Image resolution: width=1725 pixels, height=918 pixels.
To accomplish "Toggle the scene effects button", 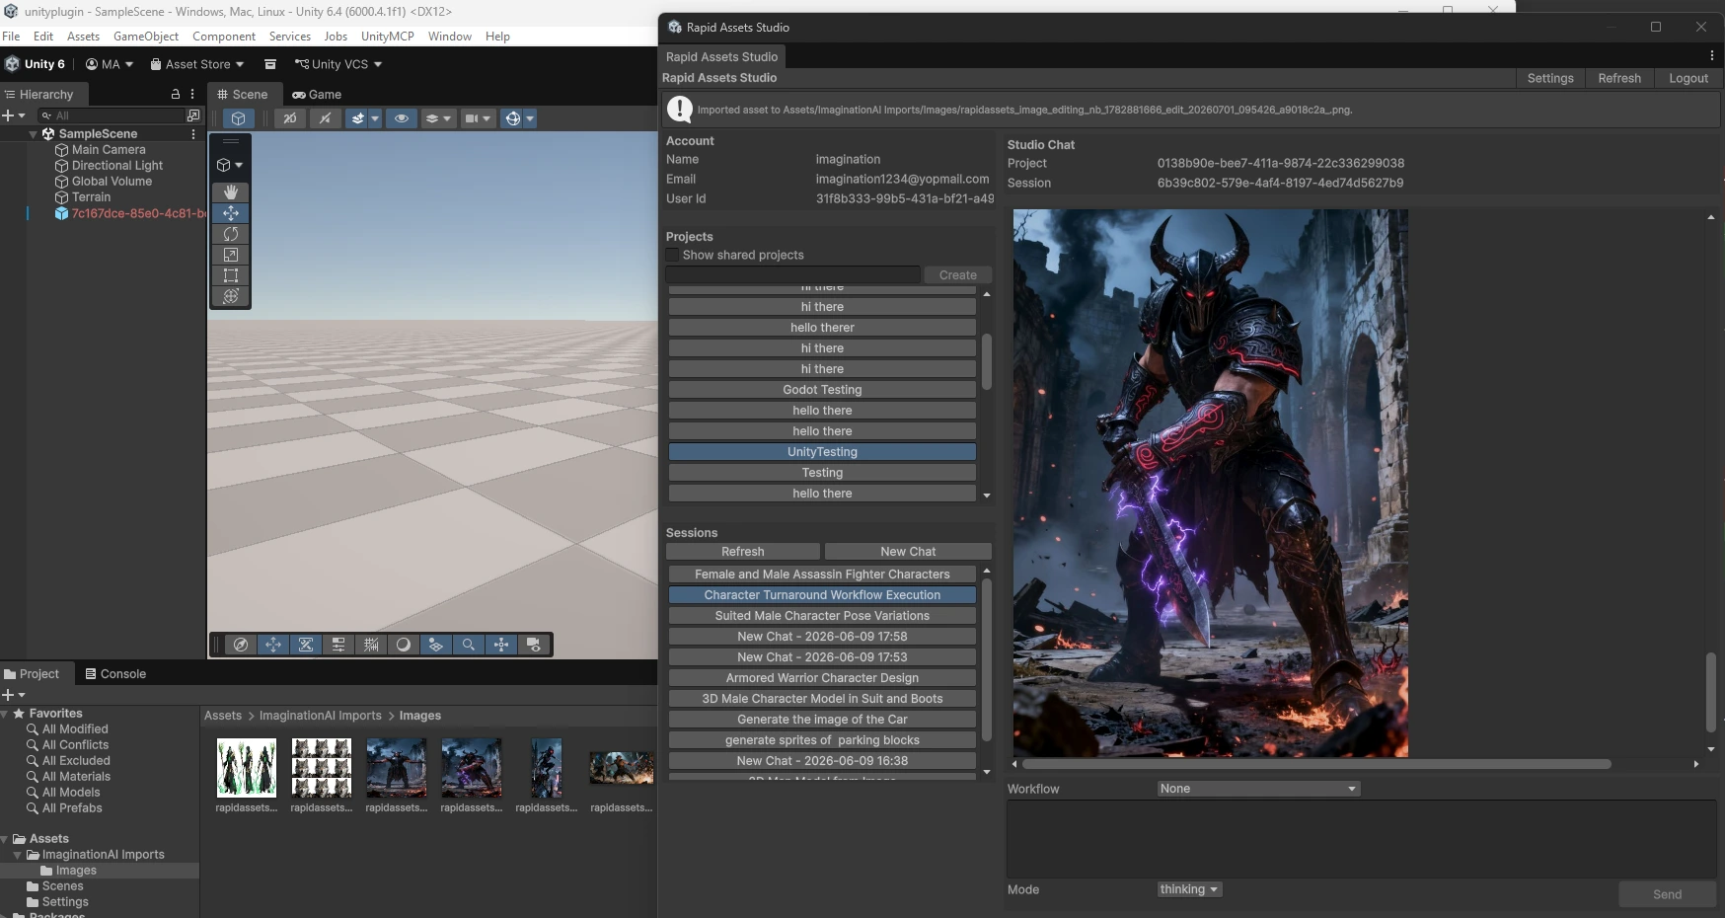I will coord(357,118).
